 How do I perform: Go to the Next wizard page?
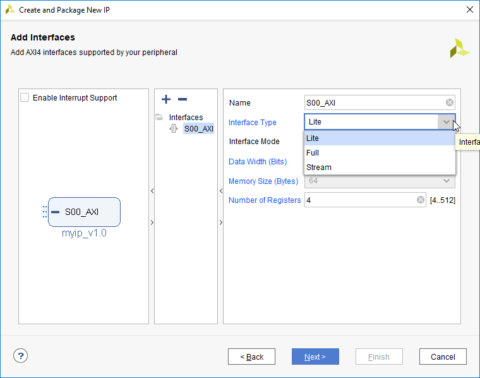(315, 357)
